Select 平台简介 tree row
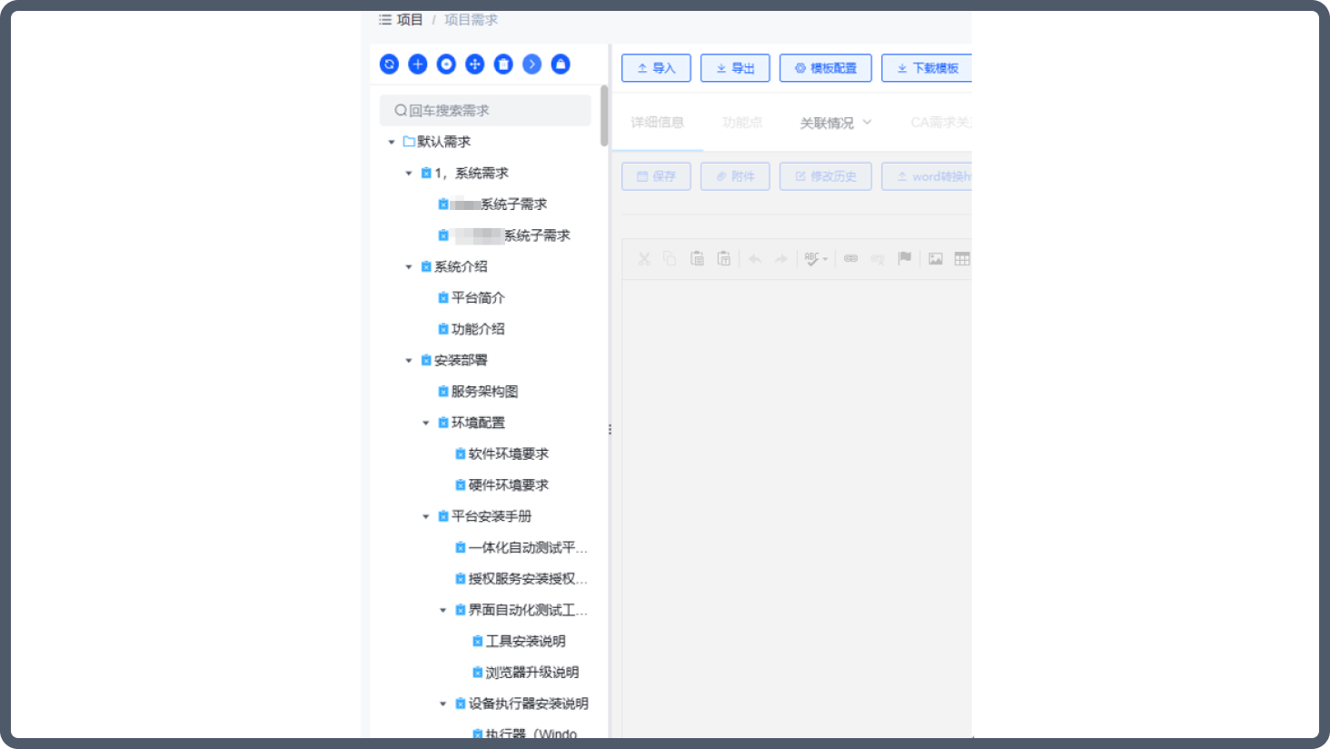Viewport: 1330px width, 749px height. (x=471, y=298)
